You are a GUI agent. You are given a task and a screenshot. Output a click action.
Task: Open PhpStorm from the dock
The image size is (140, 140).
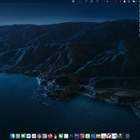point(77,136)
